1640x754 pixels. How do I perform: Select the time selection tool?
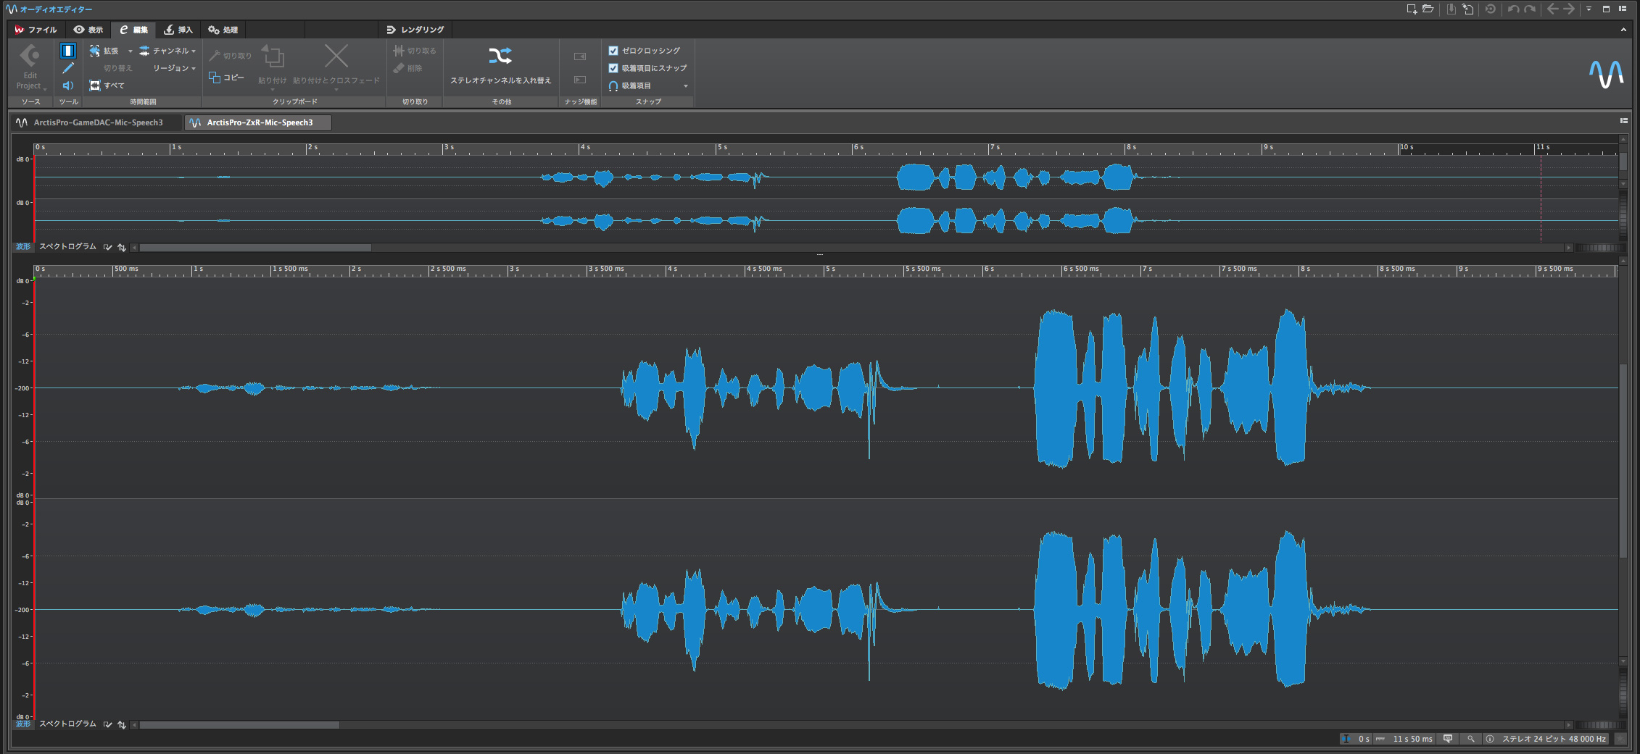(68, 51)
